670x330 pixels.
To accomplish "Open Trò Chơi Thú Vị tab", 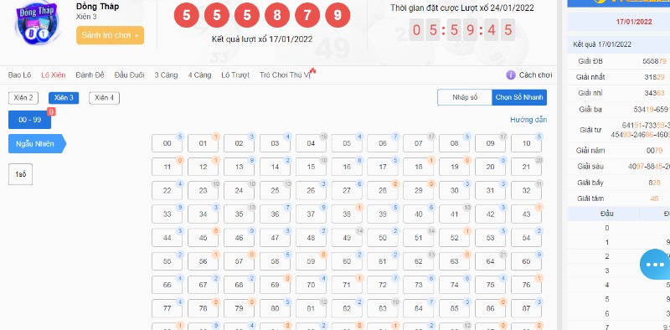I will tap(285, 75).
